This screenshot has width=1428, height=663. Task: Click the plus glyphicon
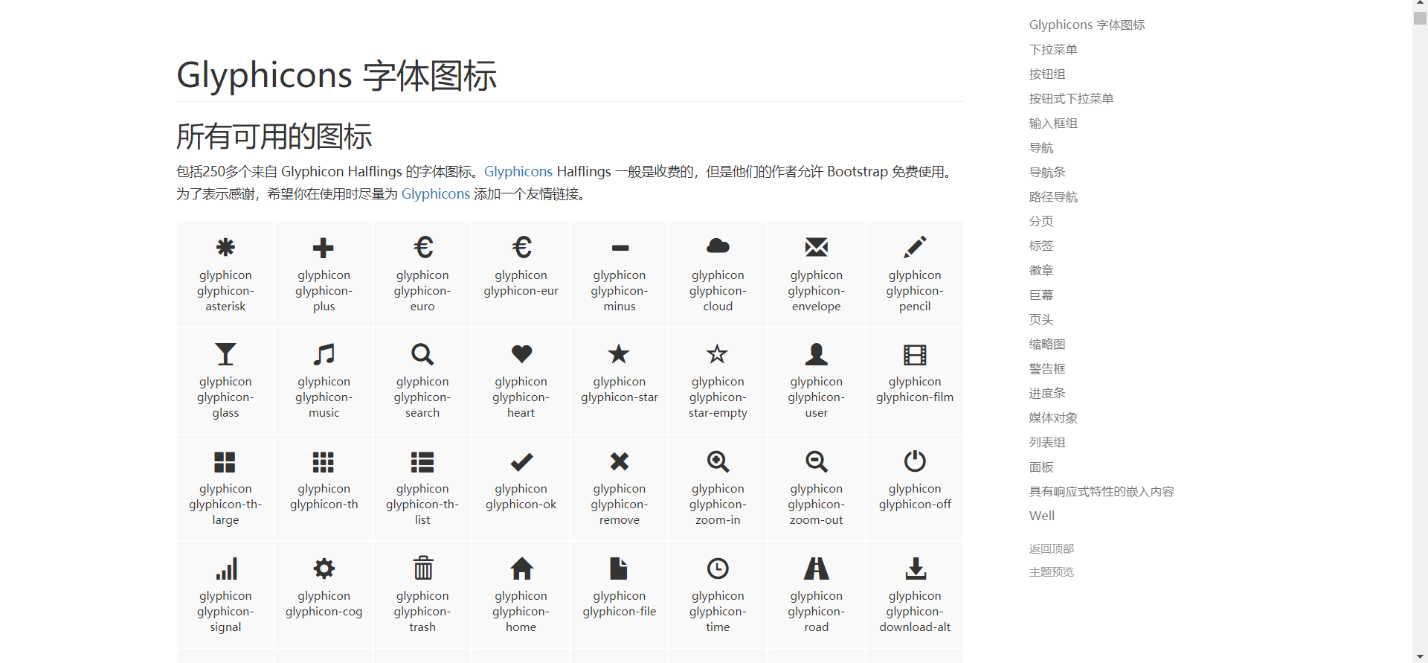tap(324, 247)
